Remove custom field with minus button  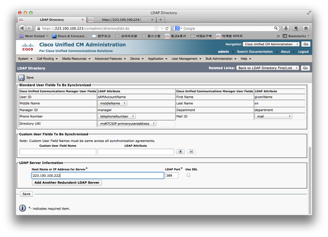[191, 152]
